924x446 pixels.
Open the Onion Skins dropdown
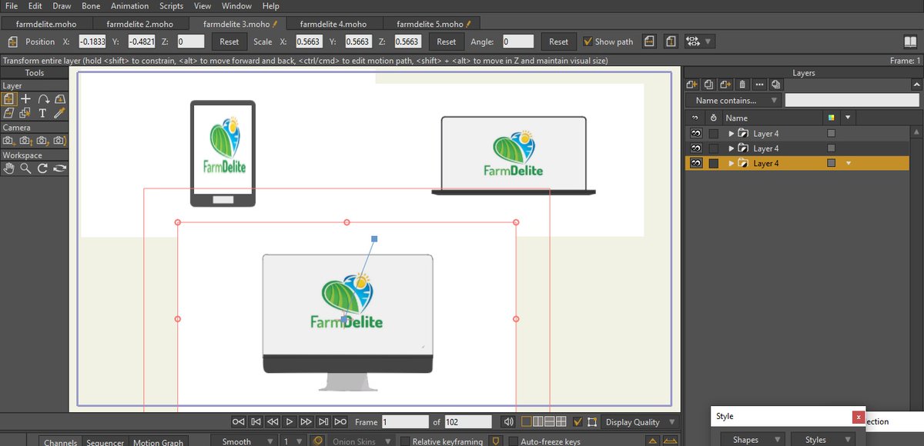point(360,441)
